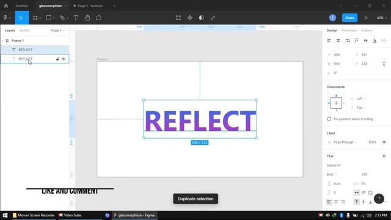Align selection to left

pos(329,40)
